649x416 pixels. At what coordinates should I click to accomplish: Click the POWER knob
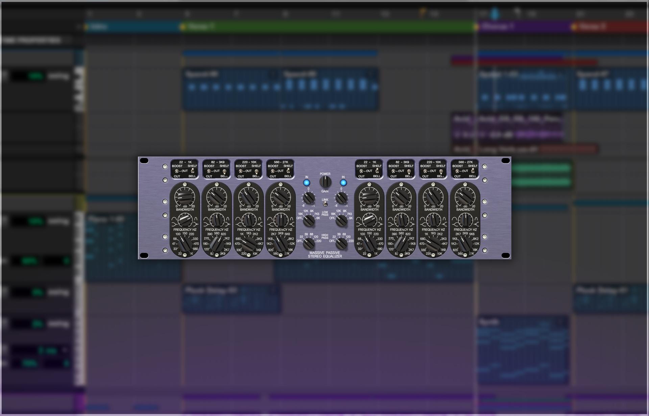(325, 182)
